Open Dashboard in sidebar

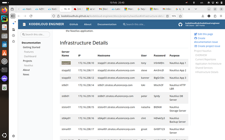pos(30,56)
